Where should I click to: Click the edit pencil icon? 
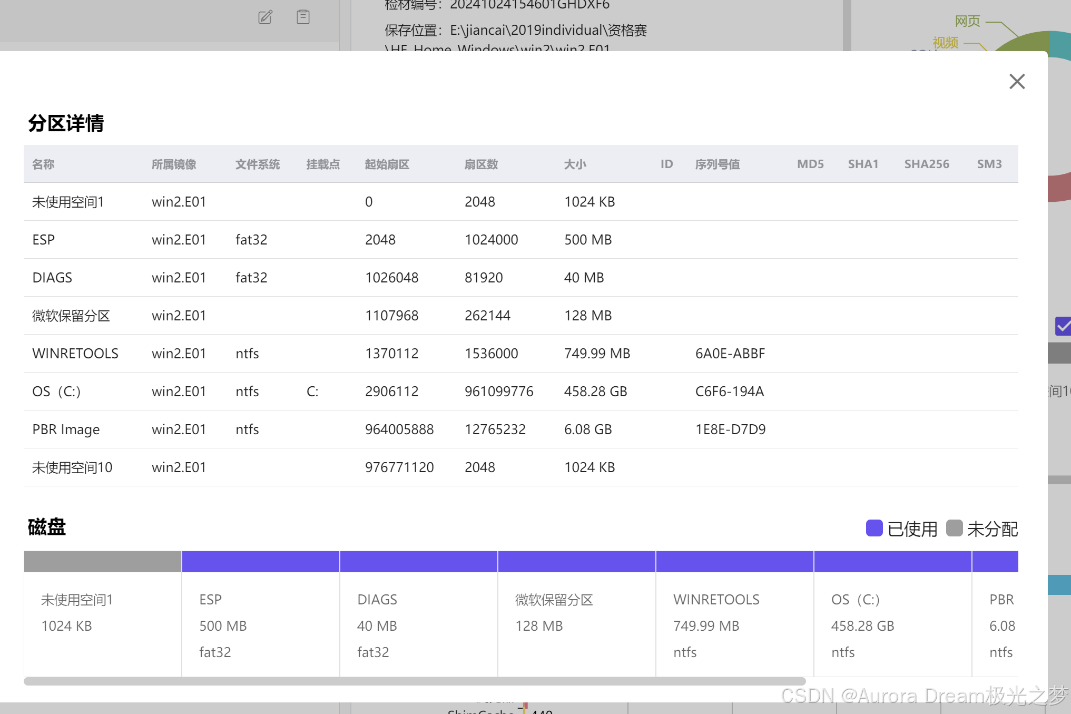pos(265,17)
